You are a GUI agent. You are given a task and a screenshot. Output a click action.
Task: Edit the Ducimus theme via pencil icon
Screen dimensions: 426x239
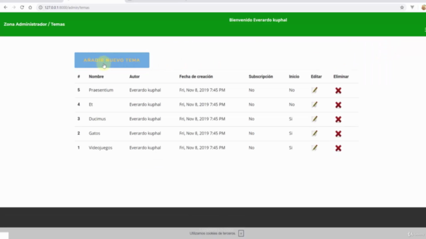point(315,119)
